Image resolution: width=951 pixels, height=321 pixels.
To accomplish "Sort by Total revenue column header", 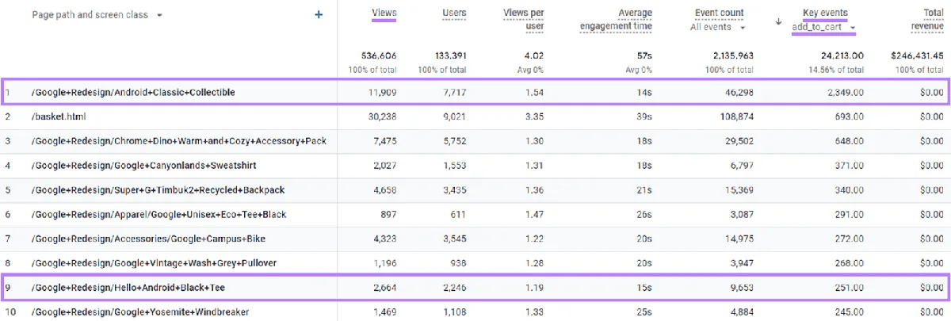I will point(927,19).
